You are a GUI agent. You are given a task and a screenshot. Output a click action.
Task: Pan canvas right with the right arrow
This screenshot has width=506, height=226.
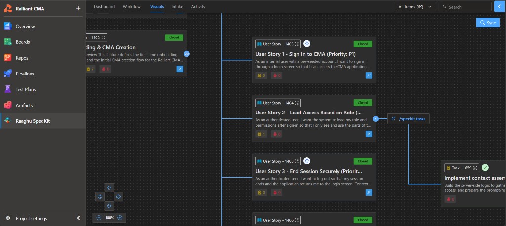click(x=118, y=197)
